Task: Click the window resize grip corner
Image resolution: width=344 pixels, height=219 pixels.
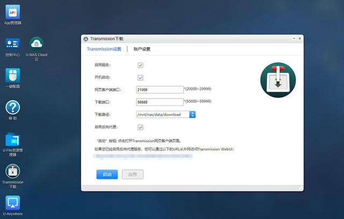Action: [x=301, y=188]
